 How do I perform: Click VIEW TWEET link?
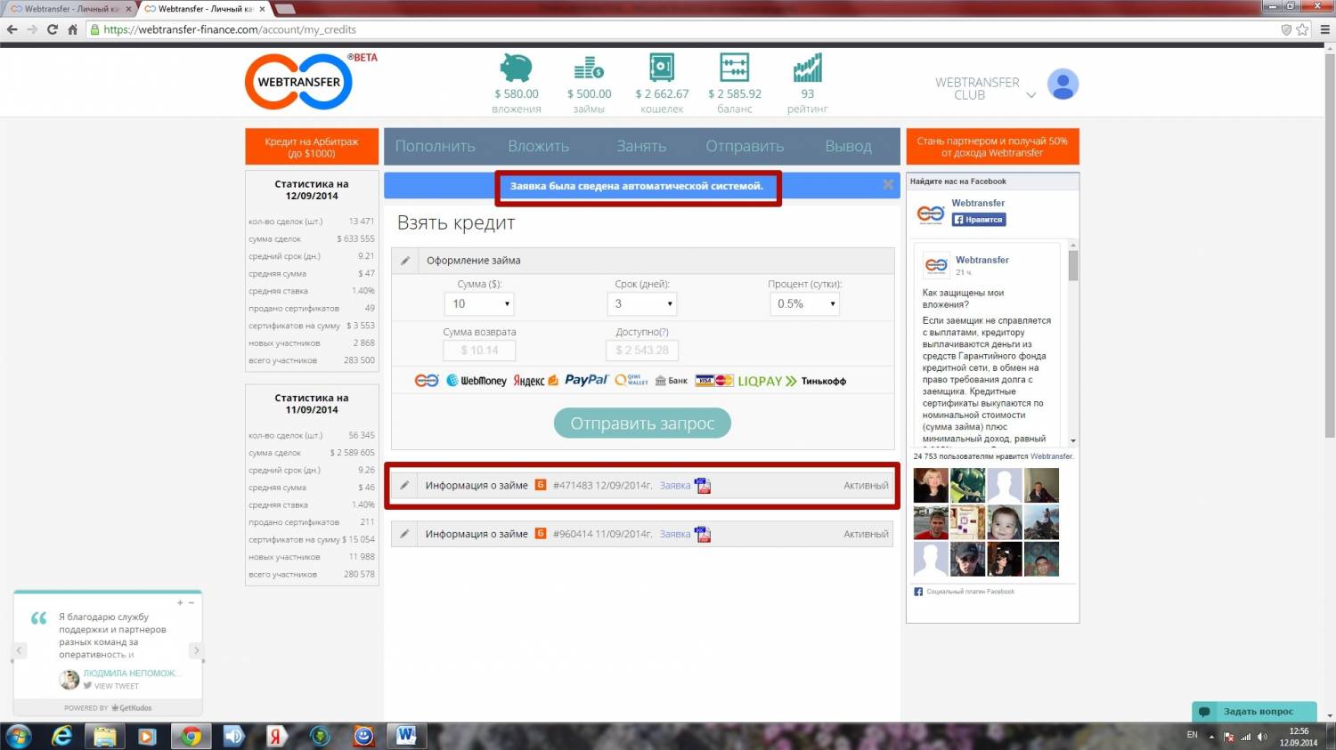[116, 686]
